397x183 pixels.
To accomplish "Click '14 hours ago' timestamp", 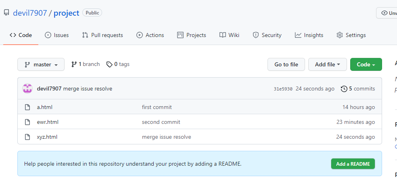I will coord(359,107).
